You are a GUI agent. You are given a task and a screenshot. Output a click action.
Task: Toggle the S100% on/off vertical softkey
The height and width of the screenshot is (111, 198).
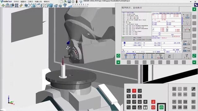187,43
